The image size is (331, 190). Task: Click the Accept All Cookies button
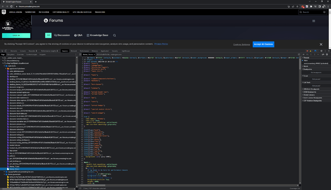point(263,44)
